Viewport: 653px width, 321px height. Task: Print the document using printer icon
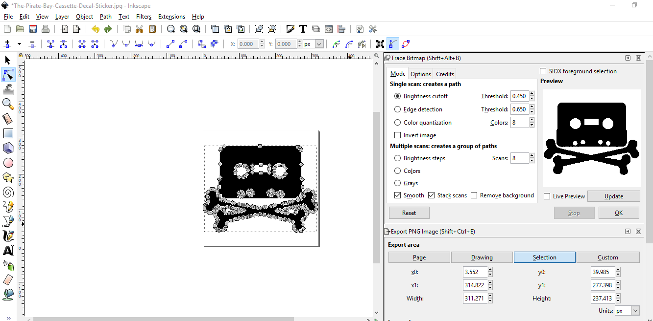pyautogui.click(x=46, y=29)
